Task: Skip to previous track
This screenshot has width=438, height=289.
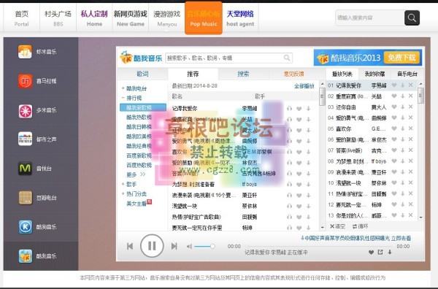Action: coord(130,246)
